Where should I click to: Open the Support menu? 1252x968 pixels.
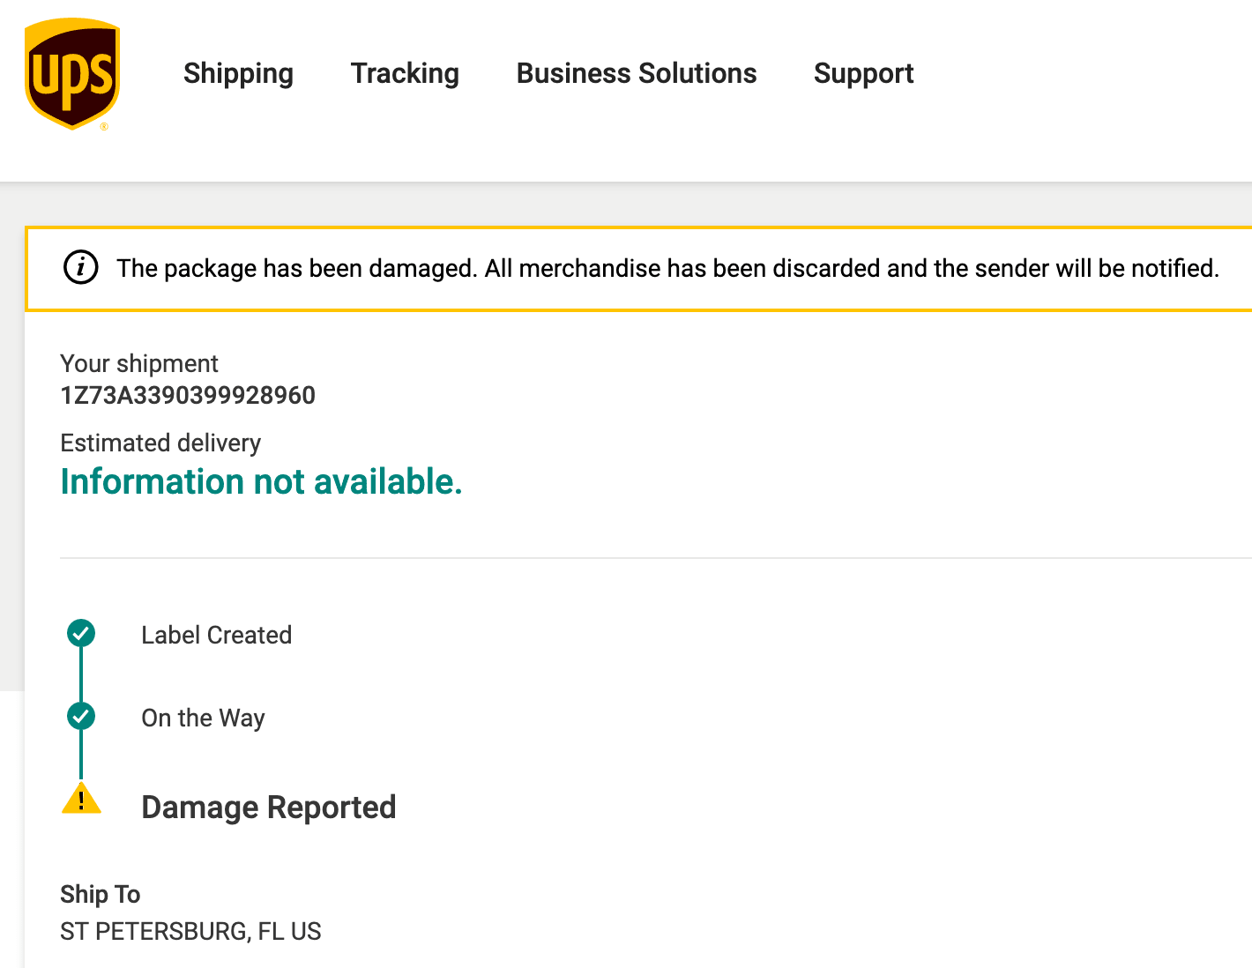point(863,73)
